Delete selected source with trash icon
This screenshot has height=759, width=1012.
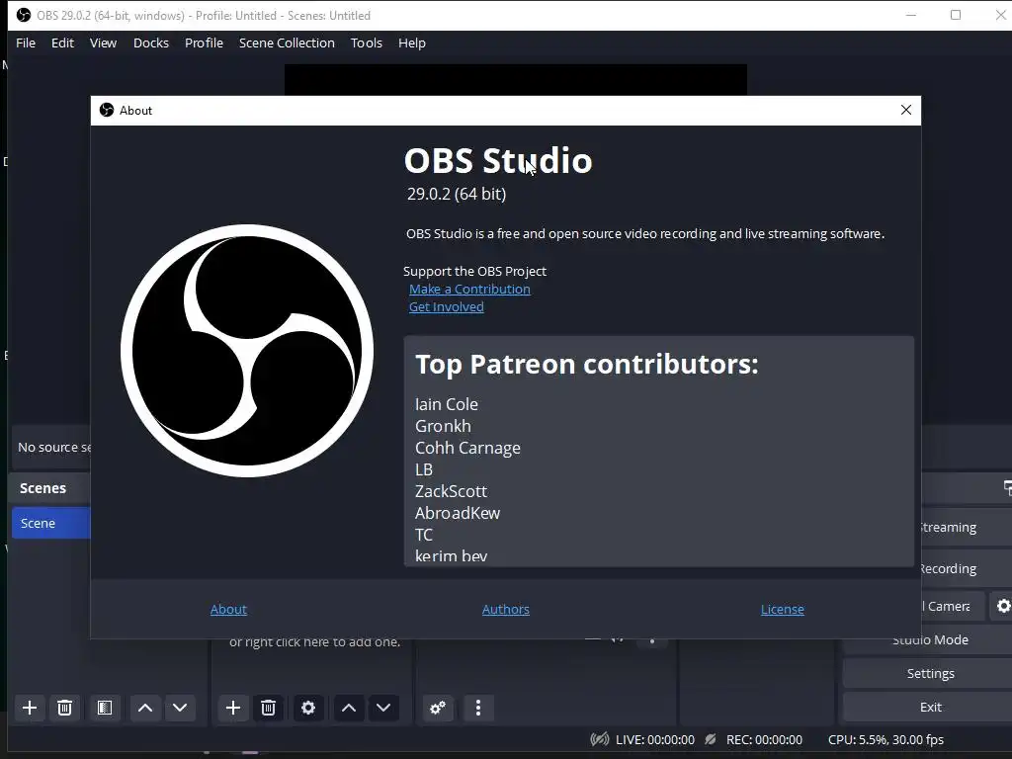coord(269,708)
